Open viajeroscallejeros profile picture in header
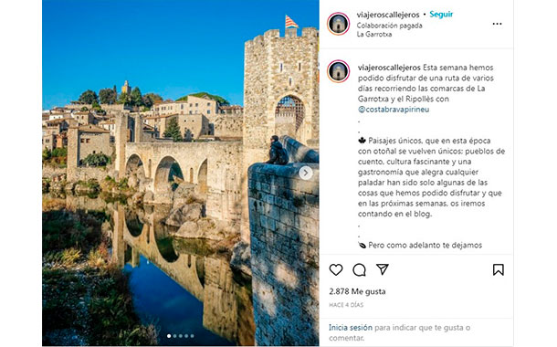This screenshot has width=557, height=347. pos(338,24)
